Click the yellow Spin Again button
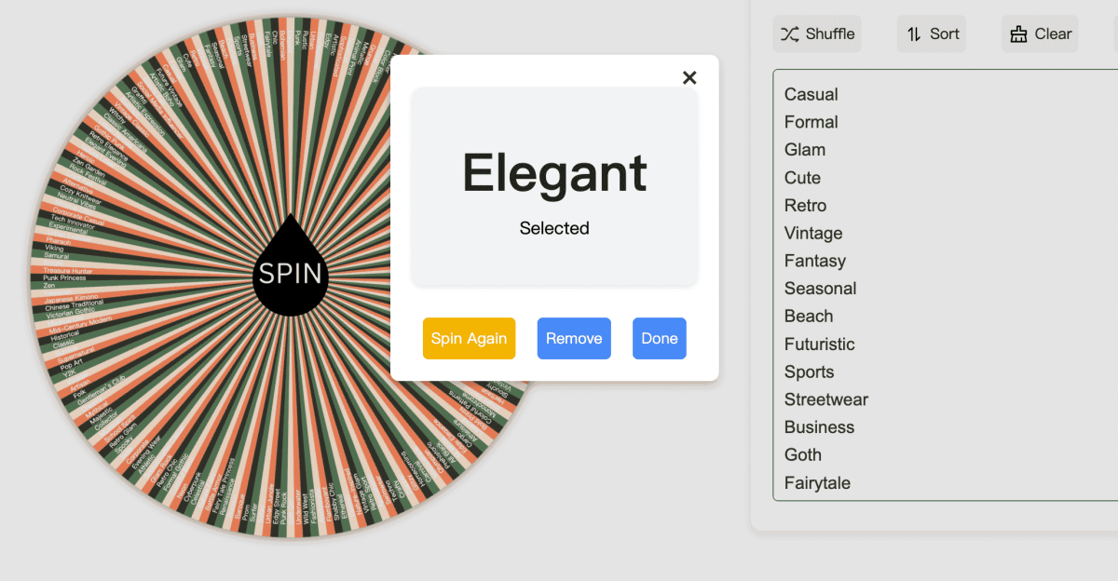The height and width of the screenshot is (581, 1118). coord(469,338)
